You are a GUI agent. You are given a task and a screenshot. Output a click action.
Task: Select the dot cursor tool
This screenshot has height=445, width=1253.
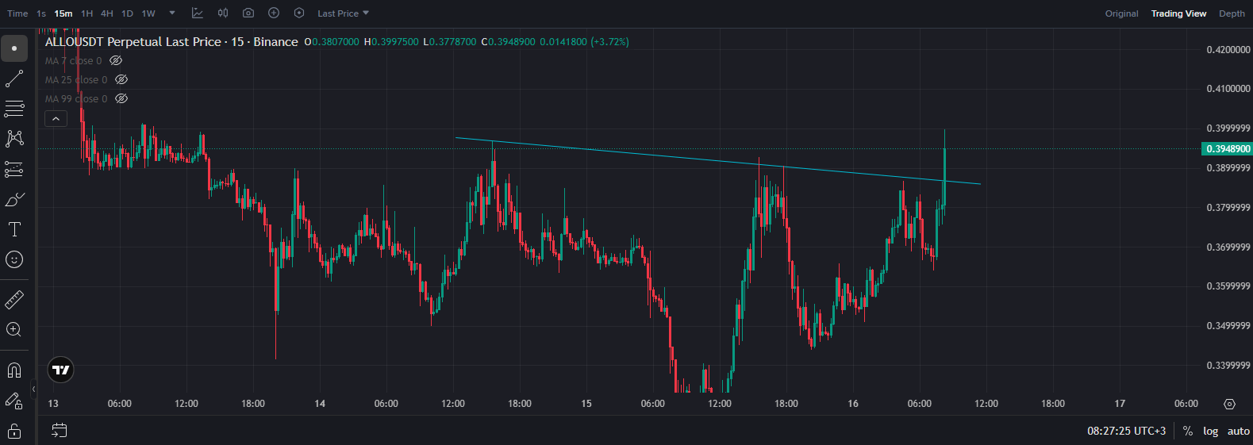point(14,48)
